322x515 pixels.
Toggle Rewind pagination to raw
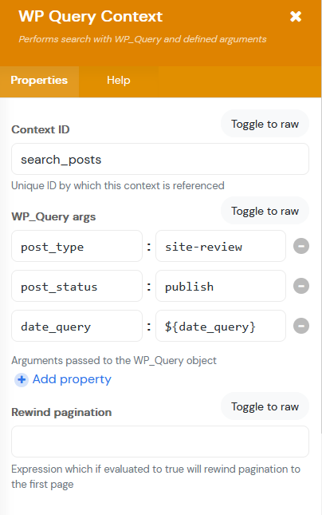[x=265, y=406]
